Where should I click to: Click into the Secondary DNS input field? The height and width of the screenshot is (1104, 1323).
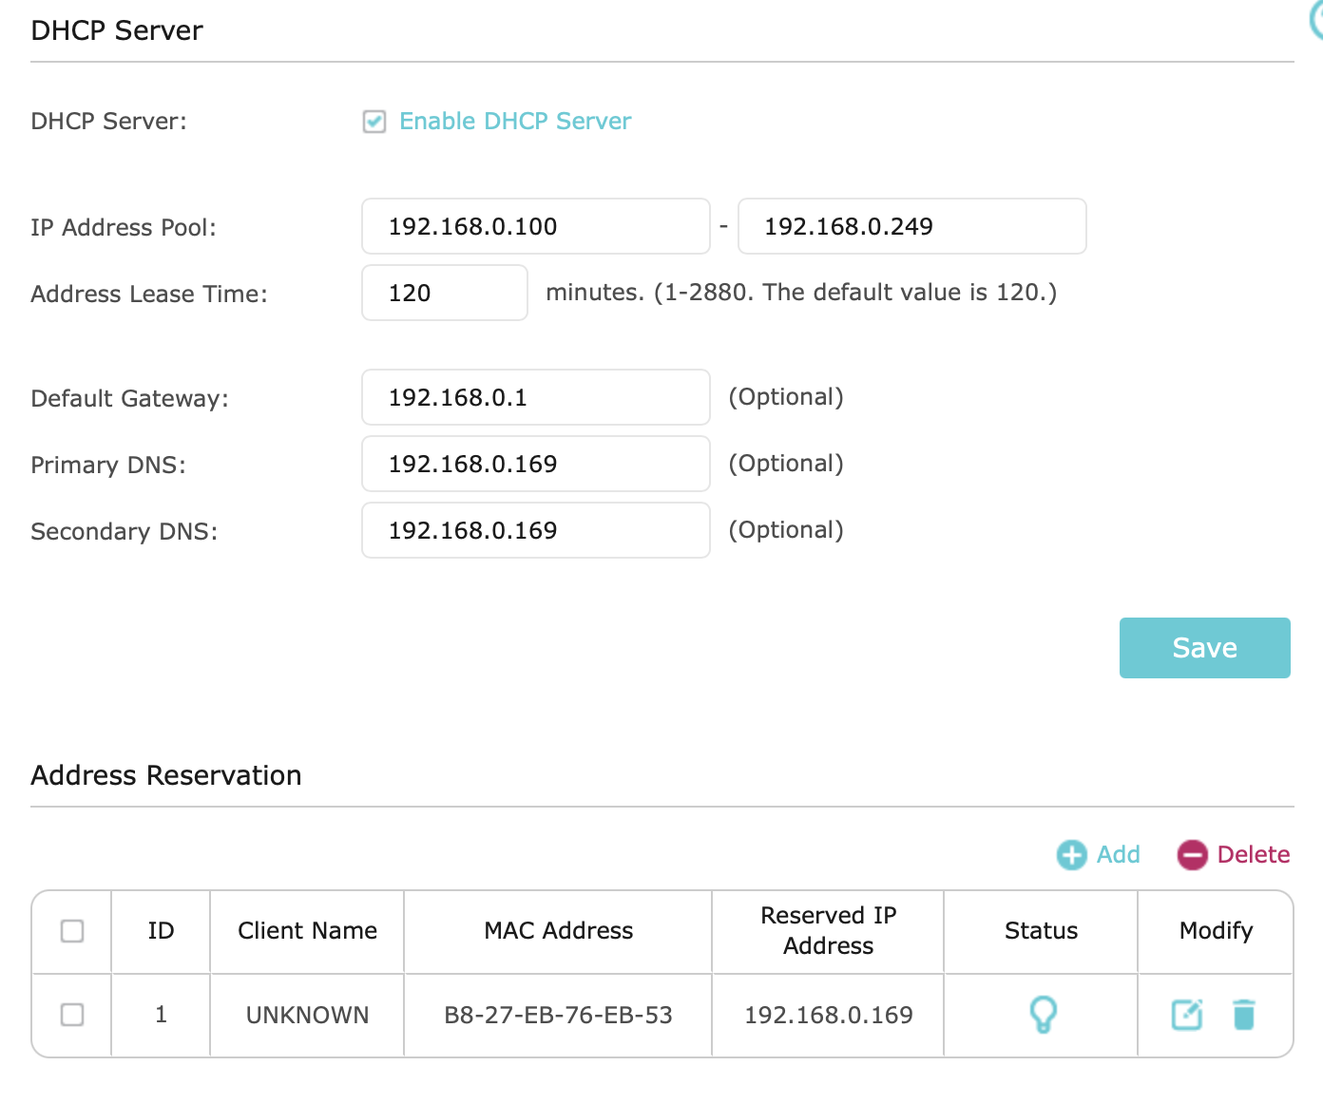click(x=535, y=530)
